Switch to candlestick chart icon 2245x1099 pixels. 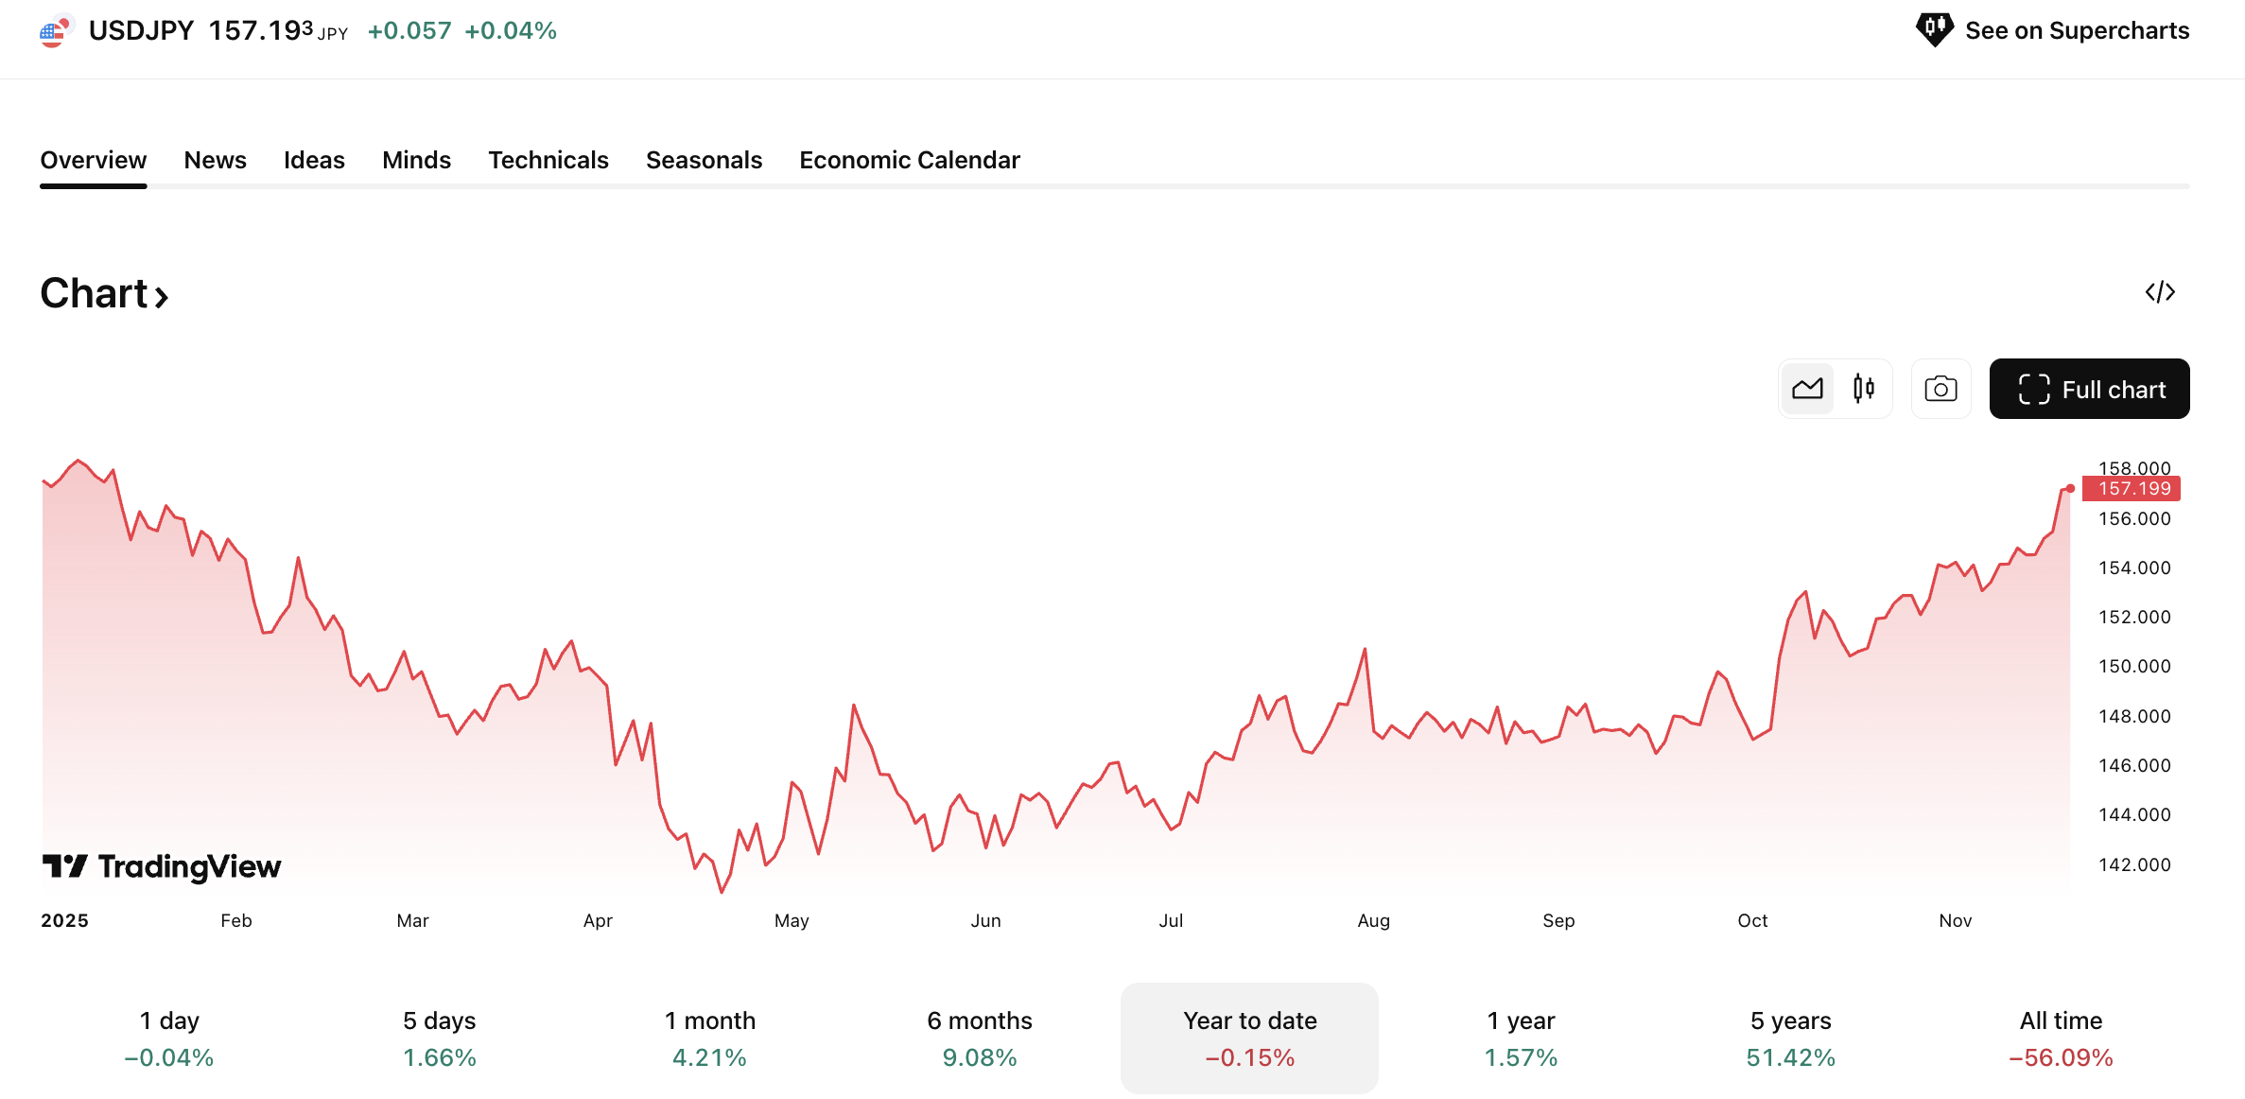click(x=1863, y=389)
